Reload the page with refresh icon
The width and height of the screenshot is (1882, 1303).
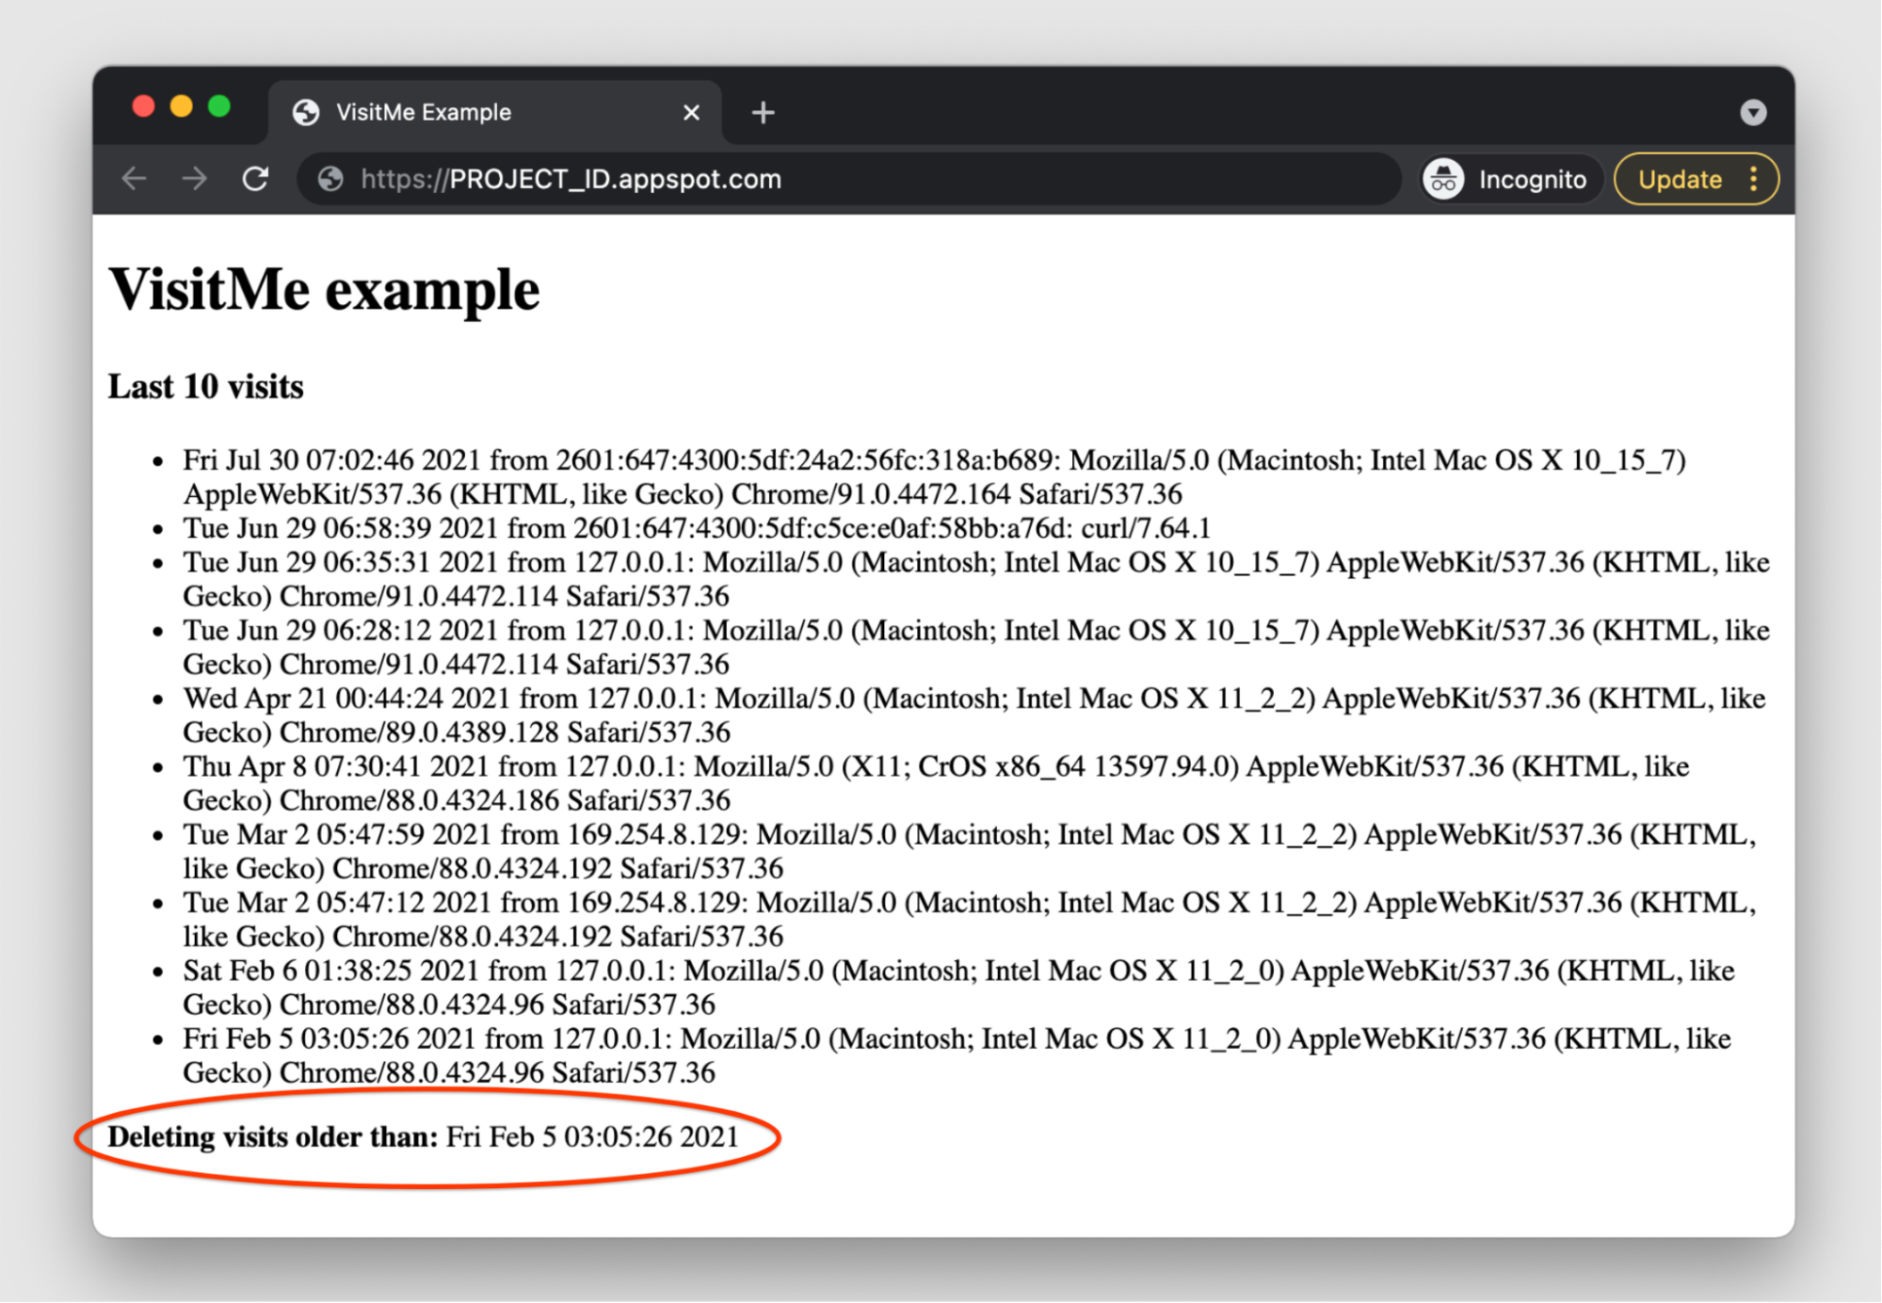click(256, 179)
